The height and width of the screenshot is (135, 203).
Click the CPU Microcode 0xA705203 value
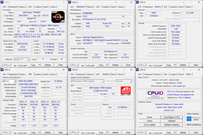126,43
